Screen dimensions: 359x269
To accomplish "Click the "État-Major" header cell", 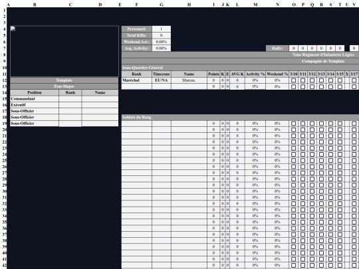I will [64, 86].
